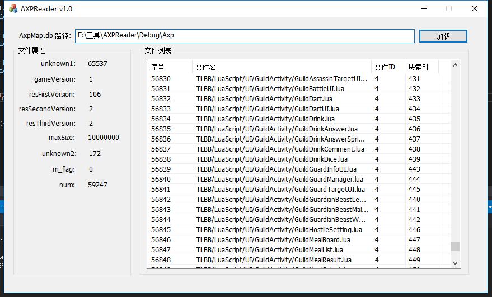Click the 加载 load button
The height and width of the screenshot is (297, 492).
click(x=443, y=36)
